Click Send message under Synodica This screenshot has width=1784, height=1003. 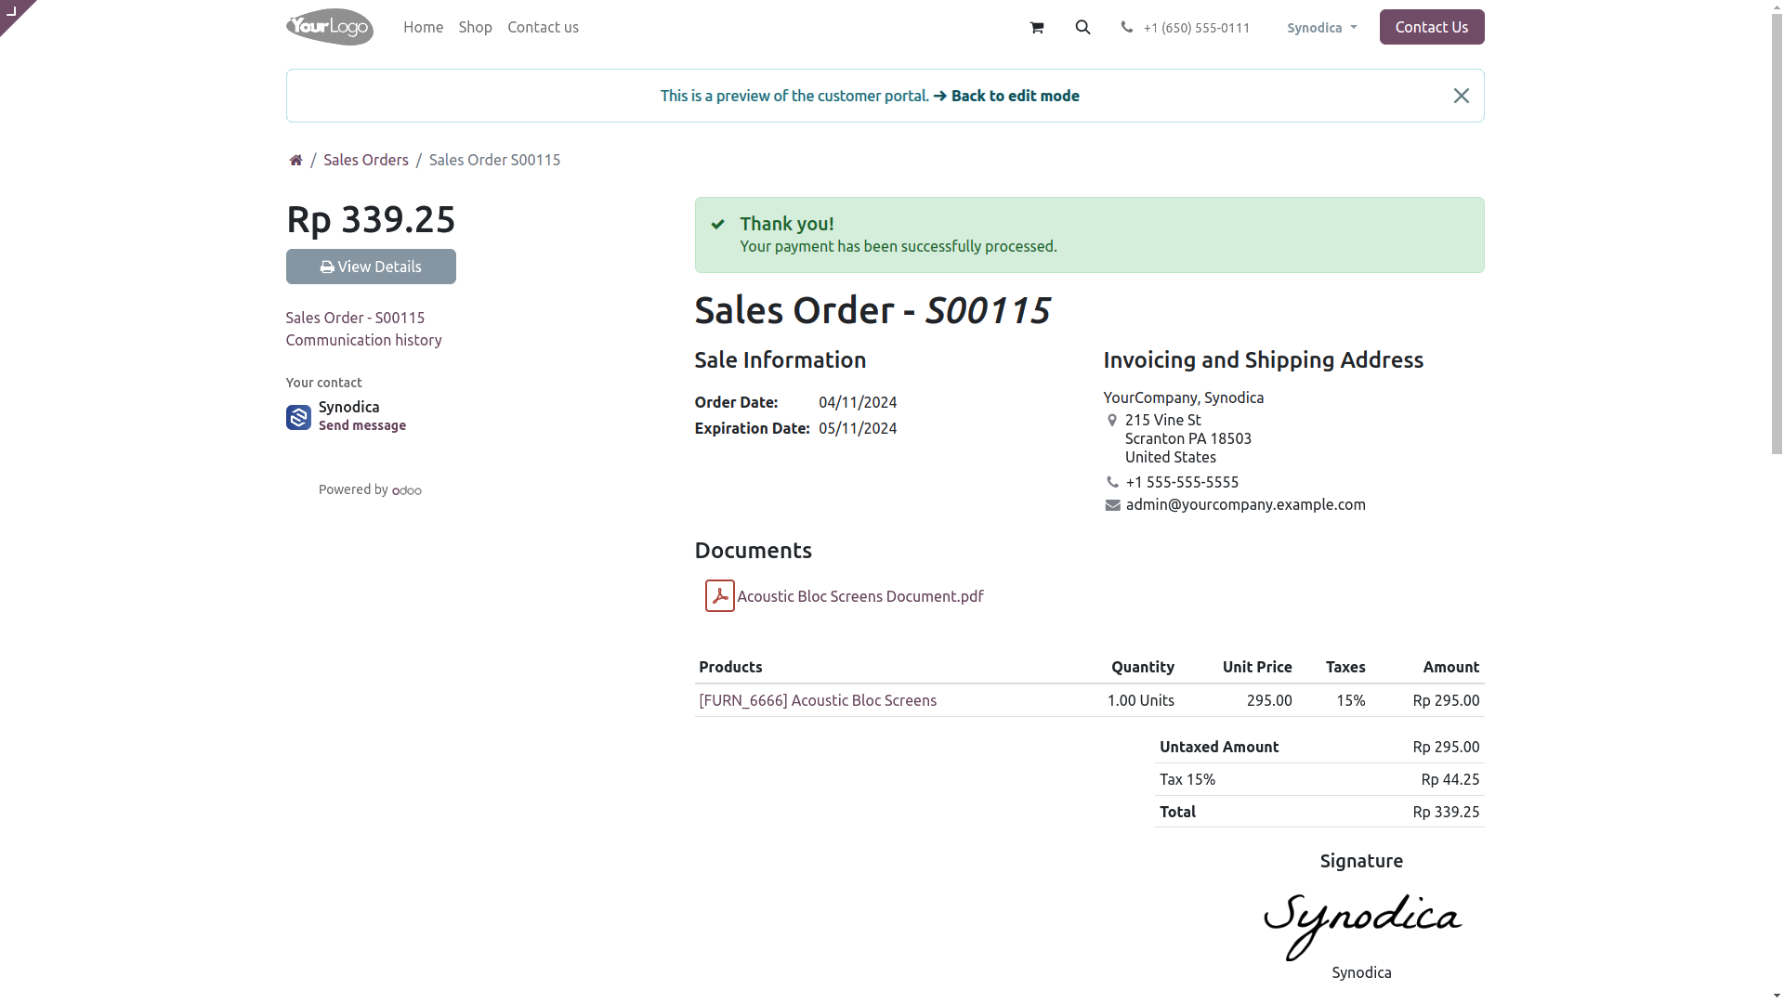tap(362, 425)
